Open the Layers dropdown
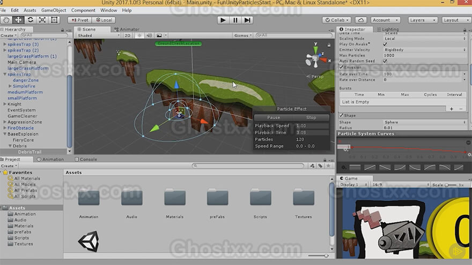The image size is (472, 265). pos(423,20)
